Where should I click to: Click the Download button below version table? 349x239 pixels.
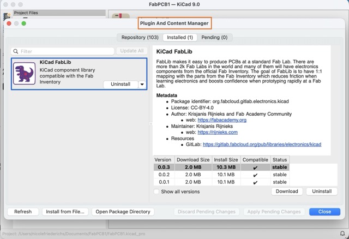[x=287, y=192]
